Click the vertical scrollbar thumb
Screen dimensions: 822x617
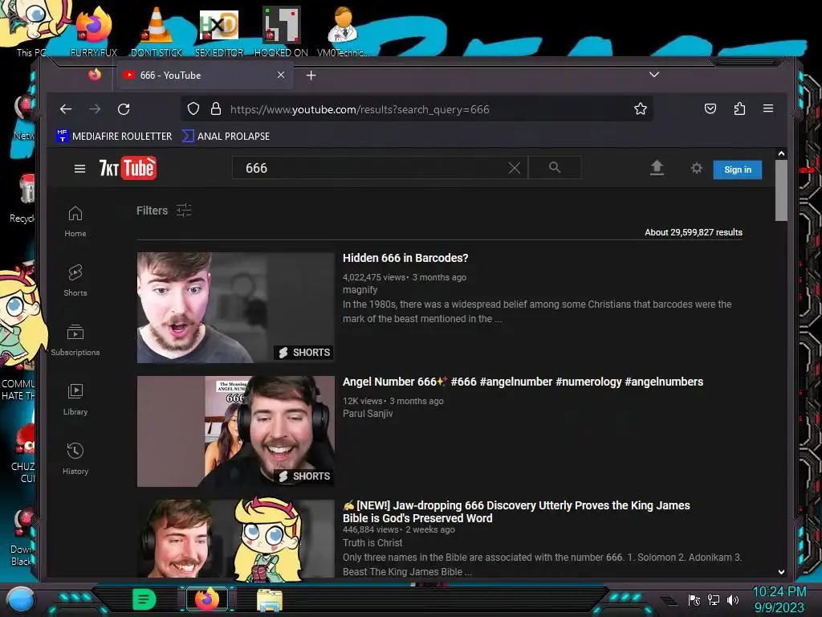pos(781,190)
